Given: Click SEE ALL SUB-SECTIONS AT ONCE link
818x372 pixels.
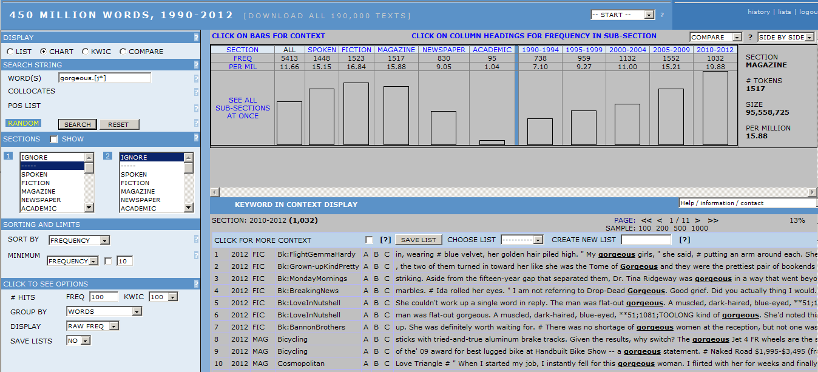Looking at the screenshot, I should pyautogui.click(x=243, y=108).
